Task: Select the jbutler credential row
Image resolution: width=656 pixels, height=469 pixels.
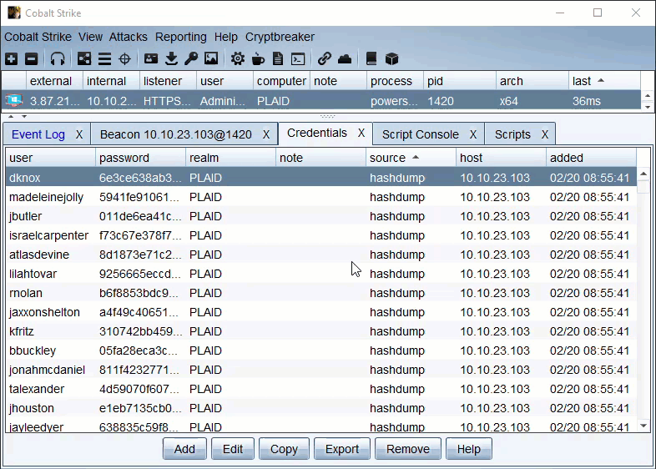Action: (x=320, y=216)
